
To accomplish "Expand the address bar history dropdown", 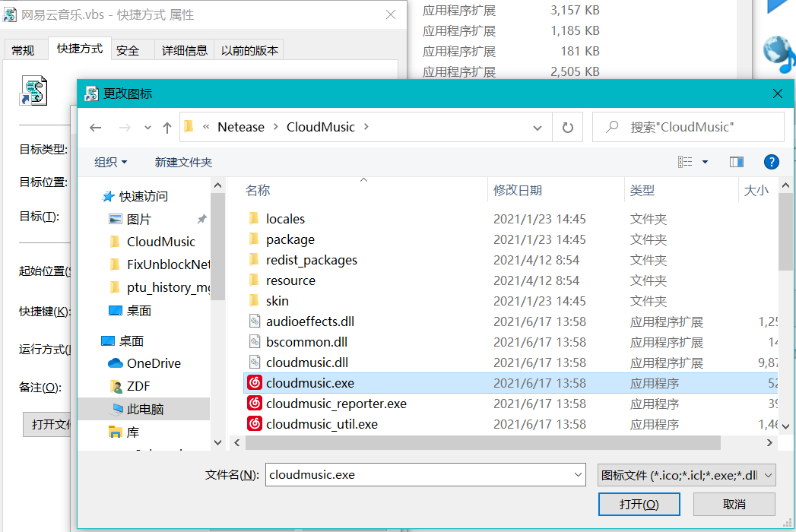I will point(538,128).
